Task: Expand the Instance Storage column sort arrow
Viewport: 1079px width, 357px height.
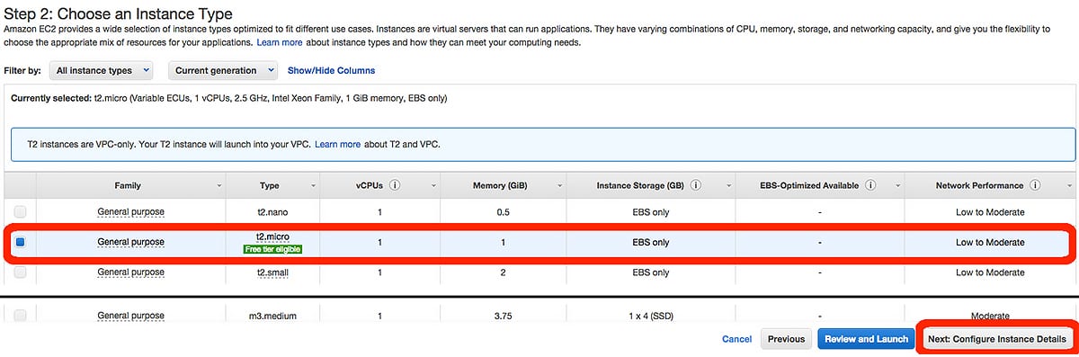Action: pyautogui.click(x=729, y=186)
